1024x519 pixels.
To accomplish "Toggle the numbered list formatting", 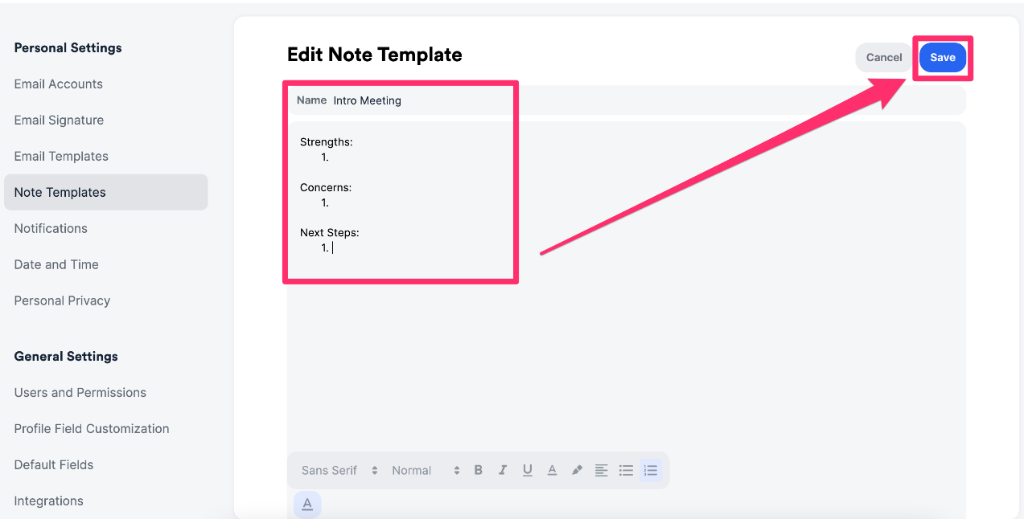I will point(650,470).
